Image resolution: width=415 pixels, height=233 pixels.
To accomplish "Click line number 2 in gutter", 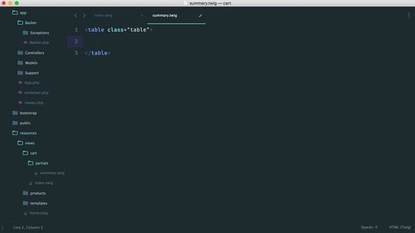I will (x=77, y=41).
